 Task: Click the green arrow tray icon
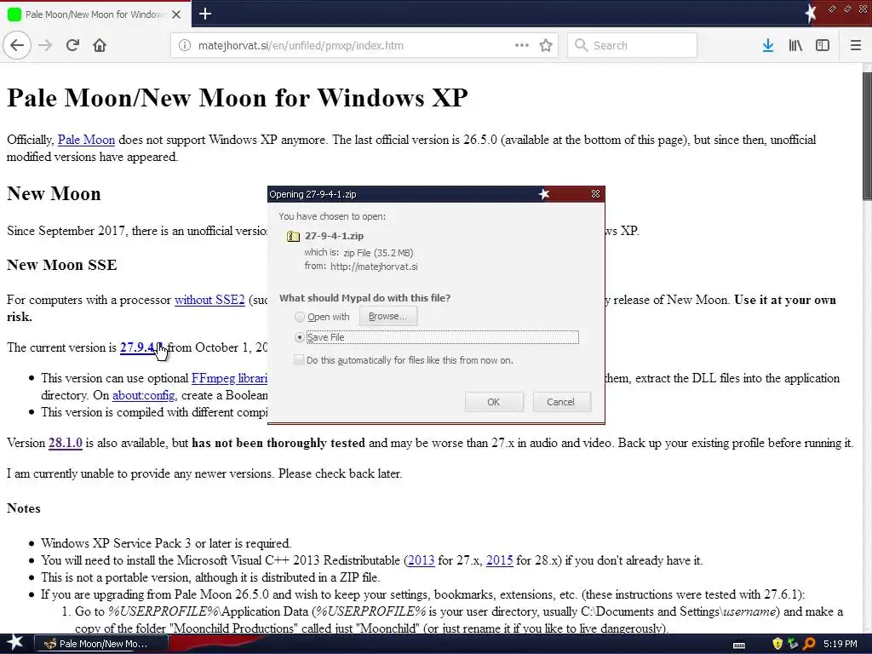point(793,644)
